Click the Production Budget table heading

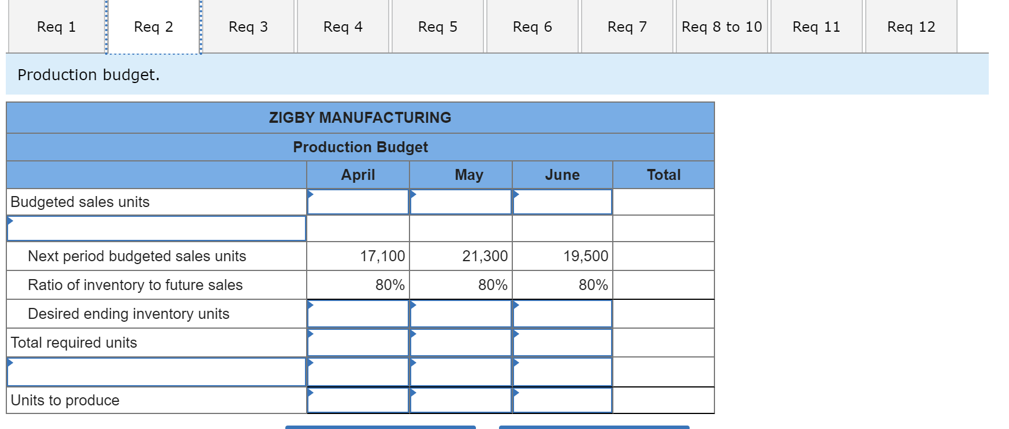[x=360, y=147]
